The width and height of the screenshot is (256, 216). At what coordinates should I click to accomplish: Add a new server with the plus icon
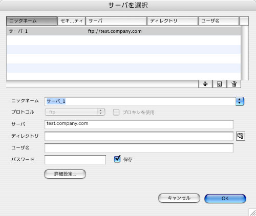[x=205, y=84]
